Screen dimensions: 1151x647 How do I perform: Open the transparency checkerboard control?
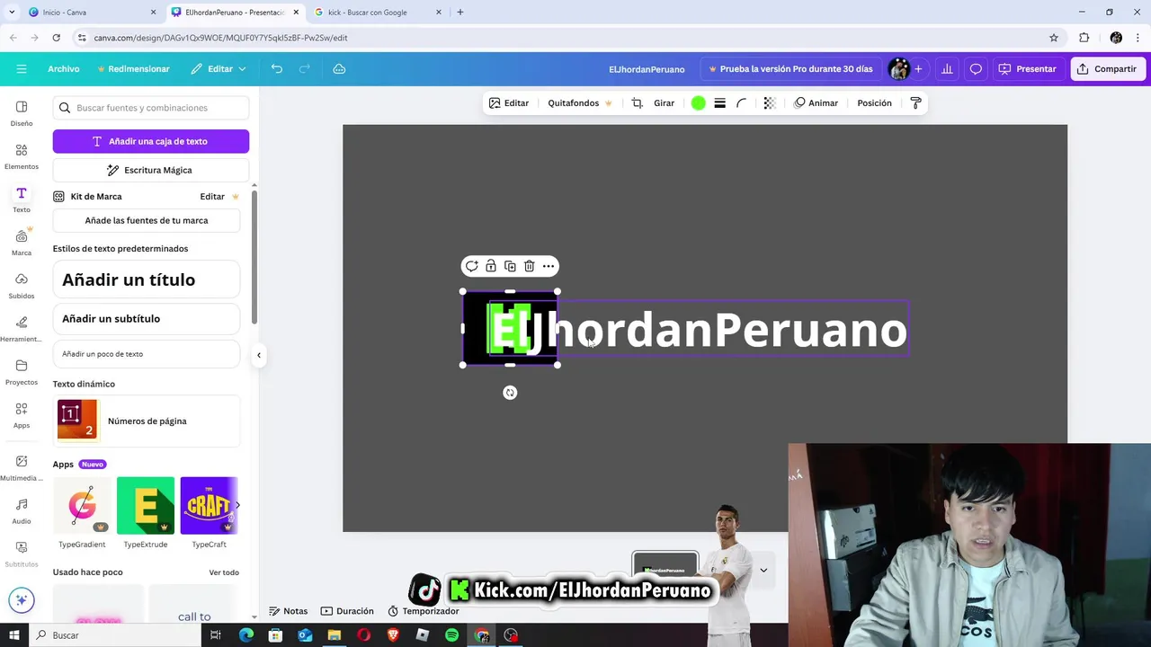coord(769,103)
